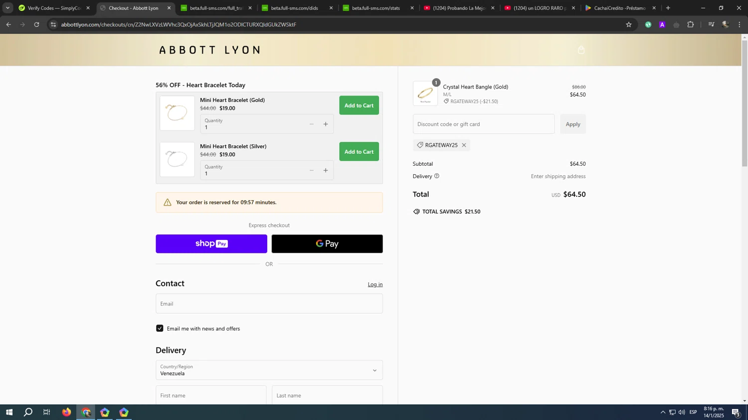Open Chrome three-dot menu
The width and height of the screenshot is (748, 420).
[740, 24]
